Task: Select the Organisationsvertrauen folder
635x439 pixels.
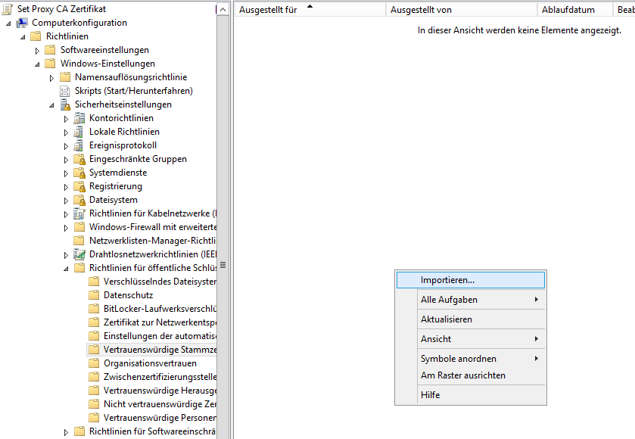Action: point(150,363)
